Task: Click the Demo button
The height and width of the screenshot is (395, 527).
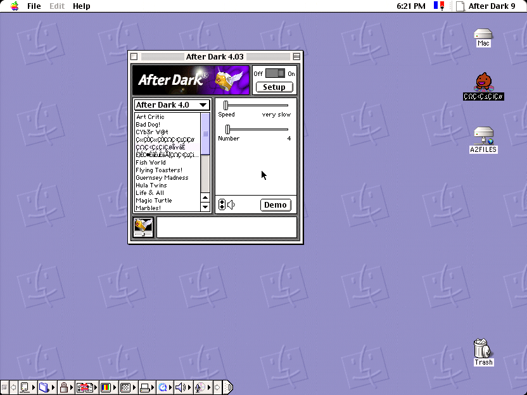Action: click(276, 205)
